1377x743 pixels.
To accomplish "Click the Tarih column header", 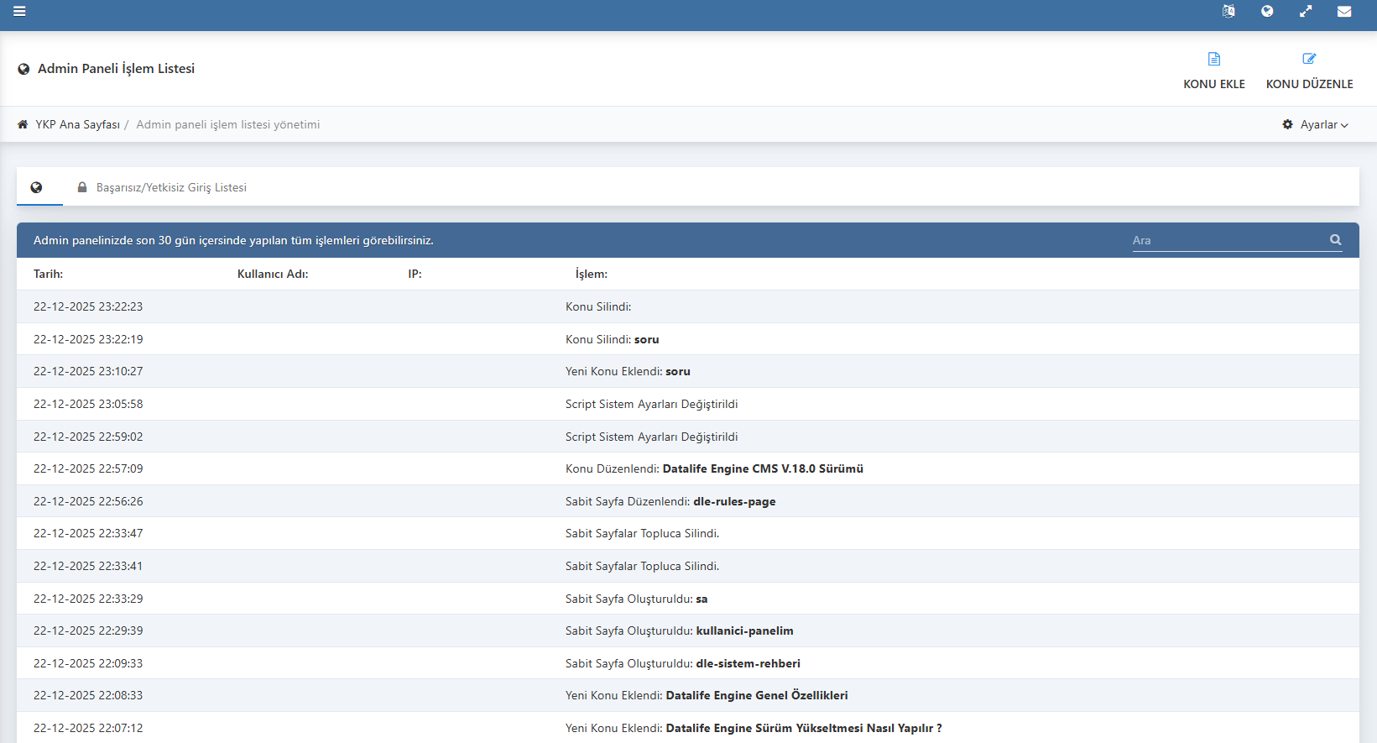I will point(49,275).
